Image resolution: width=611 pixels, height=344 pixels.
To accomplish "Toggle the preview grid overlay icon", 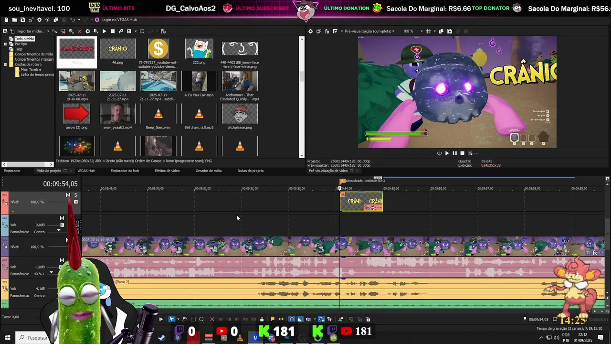I will 428,31.
